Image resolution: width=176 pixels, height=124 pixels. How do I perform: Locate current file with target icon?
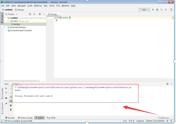coord(30,14)
